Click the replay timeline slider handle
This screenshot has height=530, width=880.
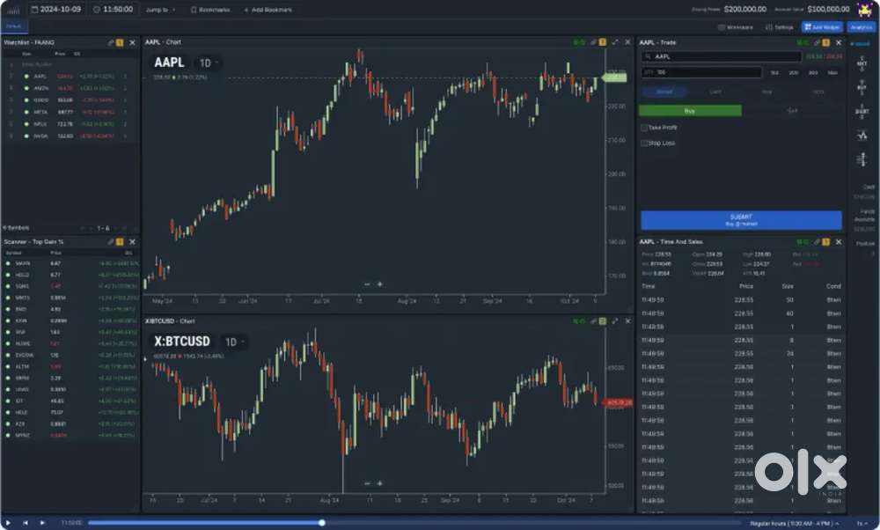[322, 522]
